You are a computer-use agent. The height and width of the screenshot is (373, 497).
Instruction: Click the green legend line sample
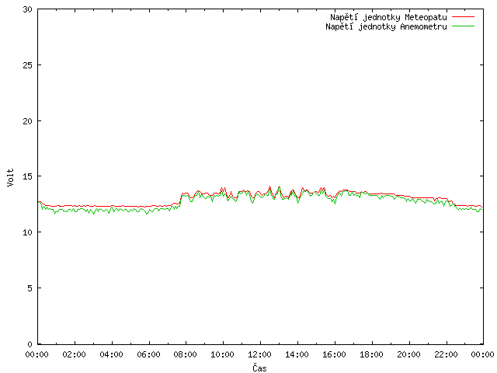tap(463, 26)
